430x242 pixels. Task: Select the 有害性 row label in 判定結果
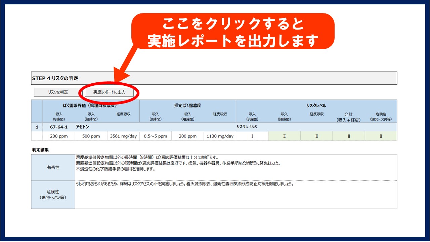coord(53,167)
